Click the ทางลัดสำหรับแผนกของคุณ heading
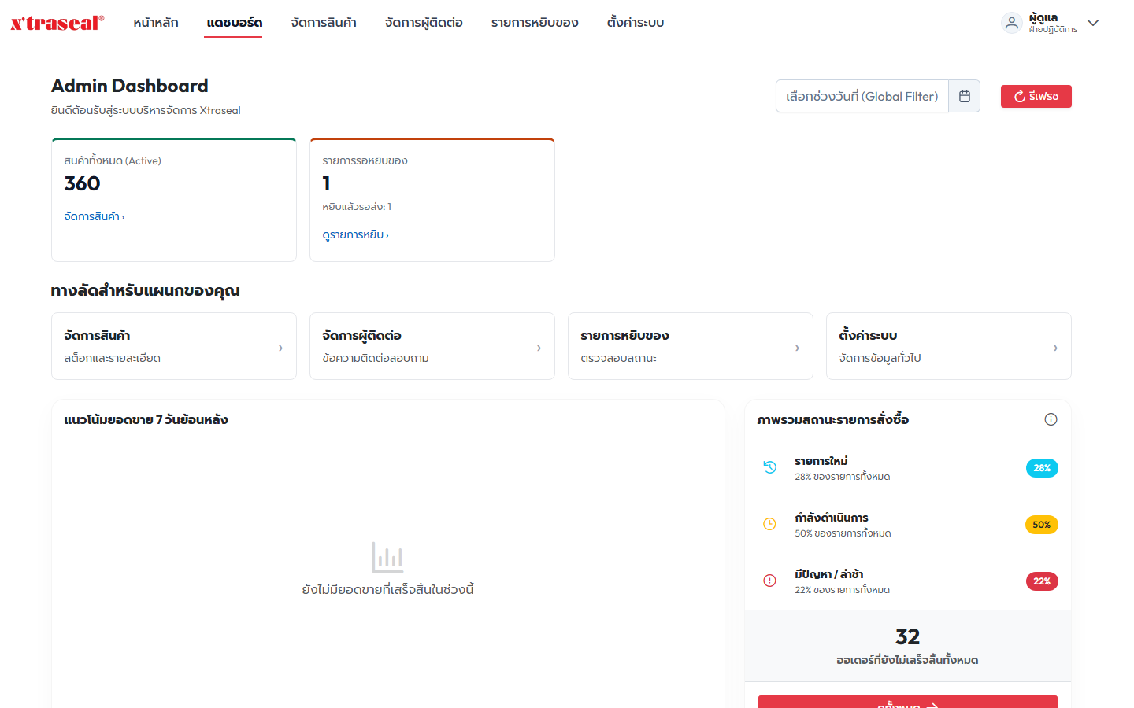Viewport: 1134px width, 708px height. pos(146,291)
